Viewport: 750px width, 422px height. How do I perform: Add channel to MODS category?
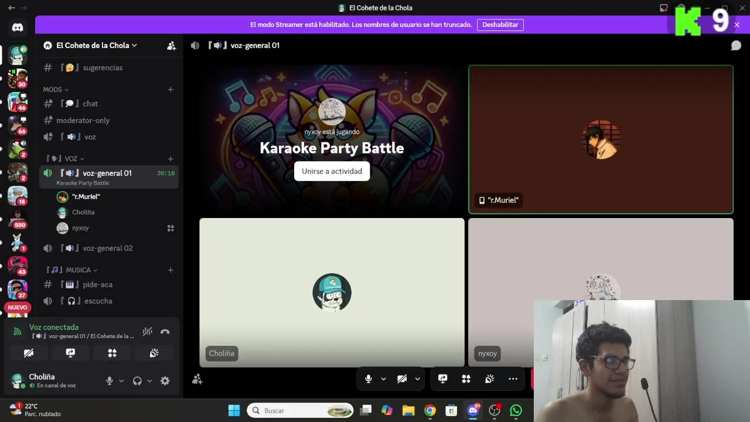171,90
